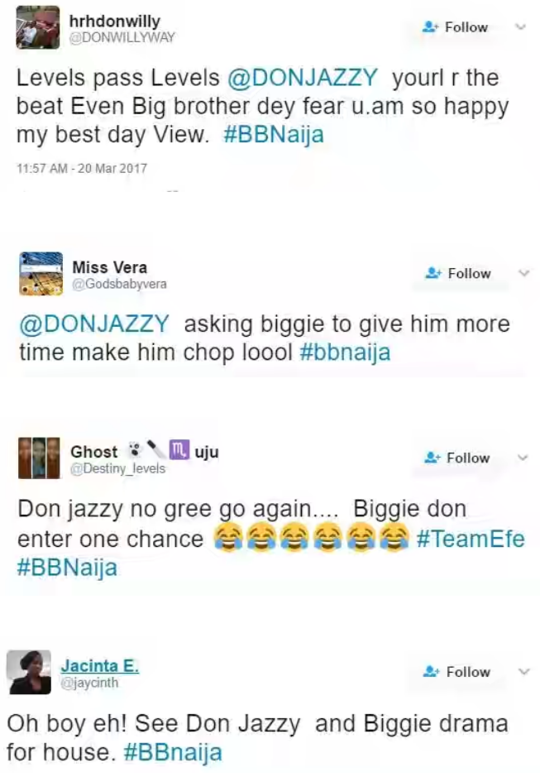
Task: Open dropdown chevron on Miss Vera's tweet
Action: [x=523, y=273]
